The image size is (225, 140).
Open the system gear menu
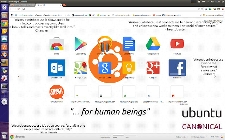(x=223, y=2)
